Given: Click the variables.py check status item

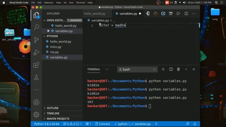Looking at the screenshot, I should [141, 124].
